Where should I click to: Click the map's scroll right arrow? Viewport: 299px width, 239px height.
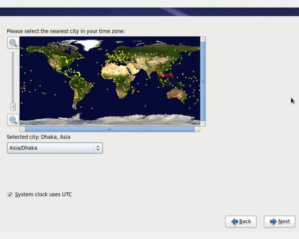(x=197, y=129)
